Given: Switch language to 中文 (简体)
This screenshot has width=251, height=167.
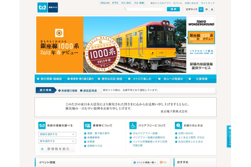Looking at the screenshot, I should pos(126,3).
